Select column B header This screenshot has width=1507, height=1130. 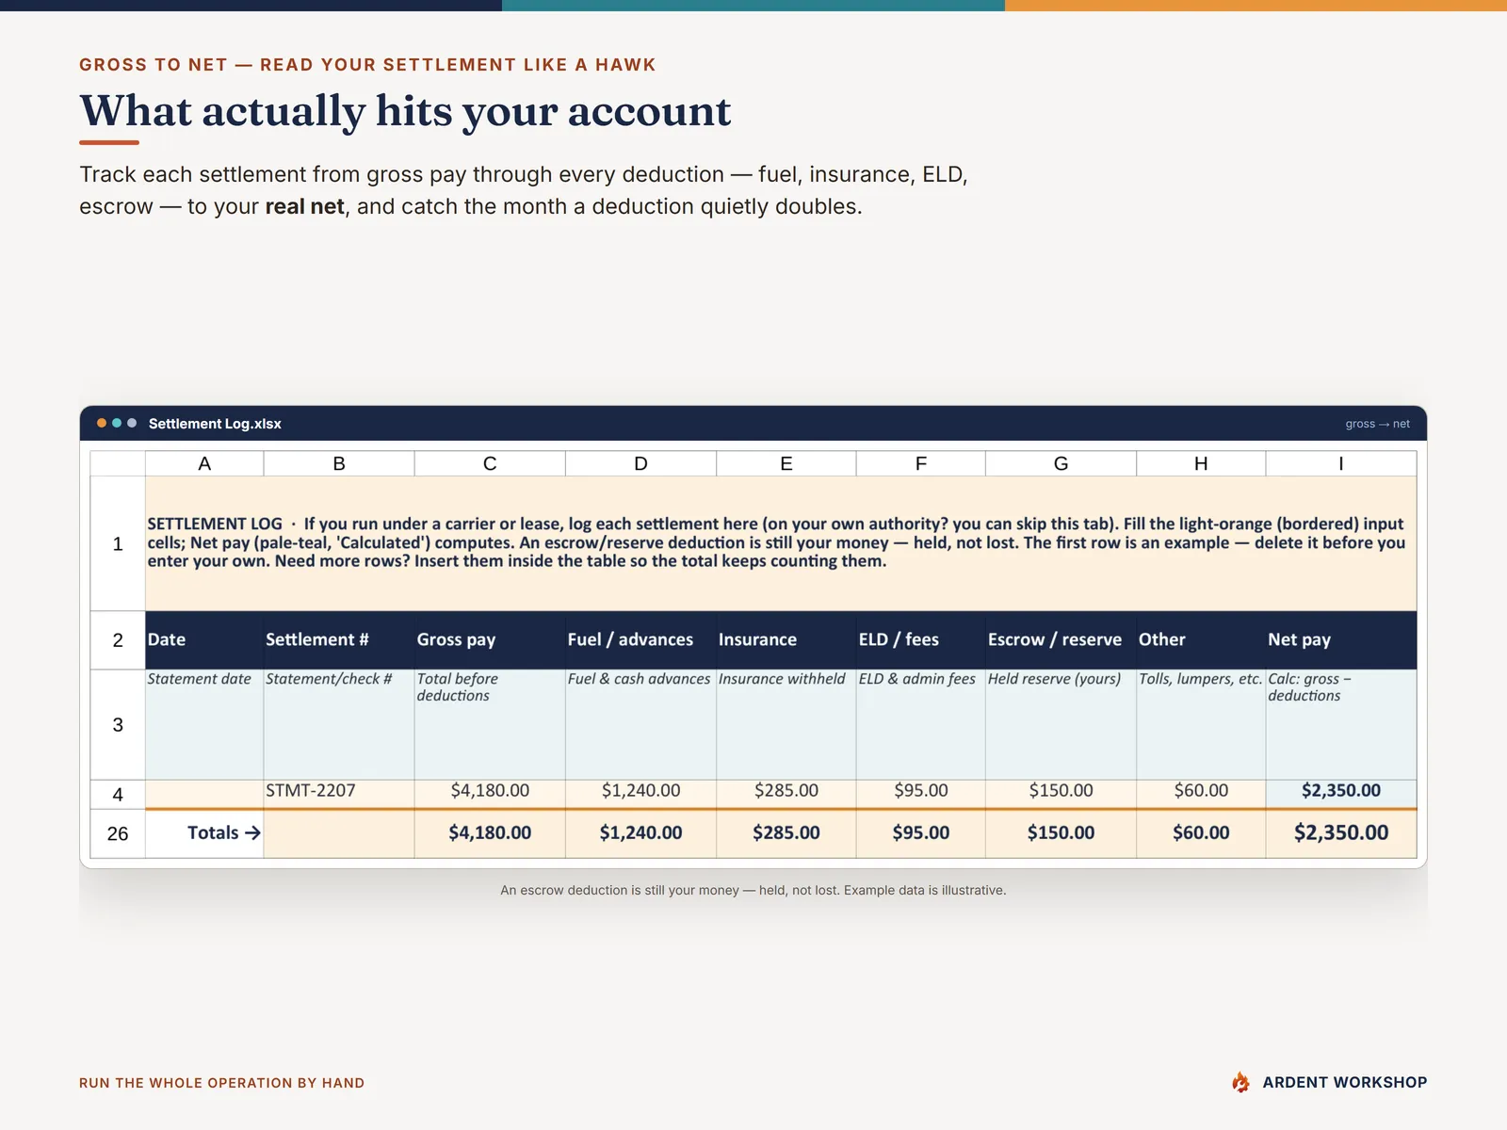(339, 463)
